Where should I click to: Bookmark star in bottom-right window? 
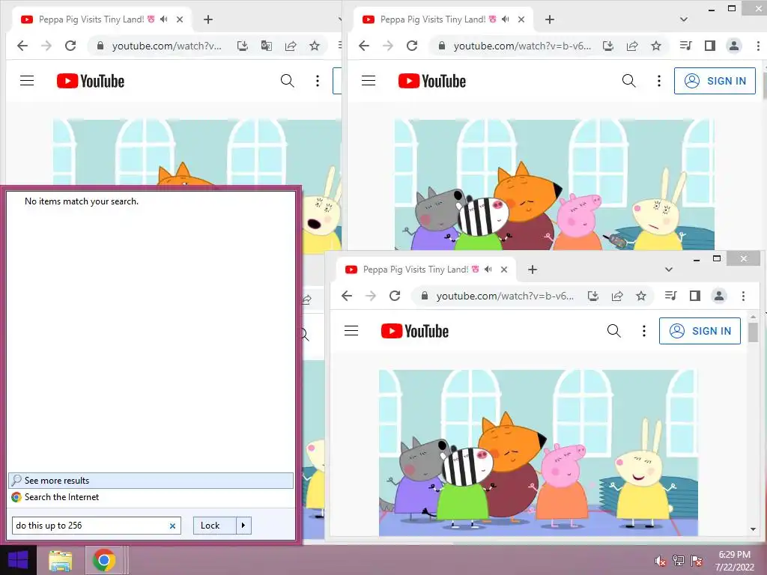coord(641,296)
